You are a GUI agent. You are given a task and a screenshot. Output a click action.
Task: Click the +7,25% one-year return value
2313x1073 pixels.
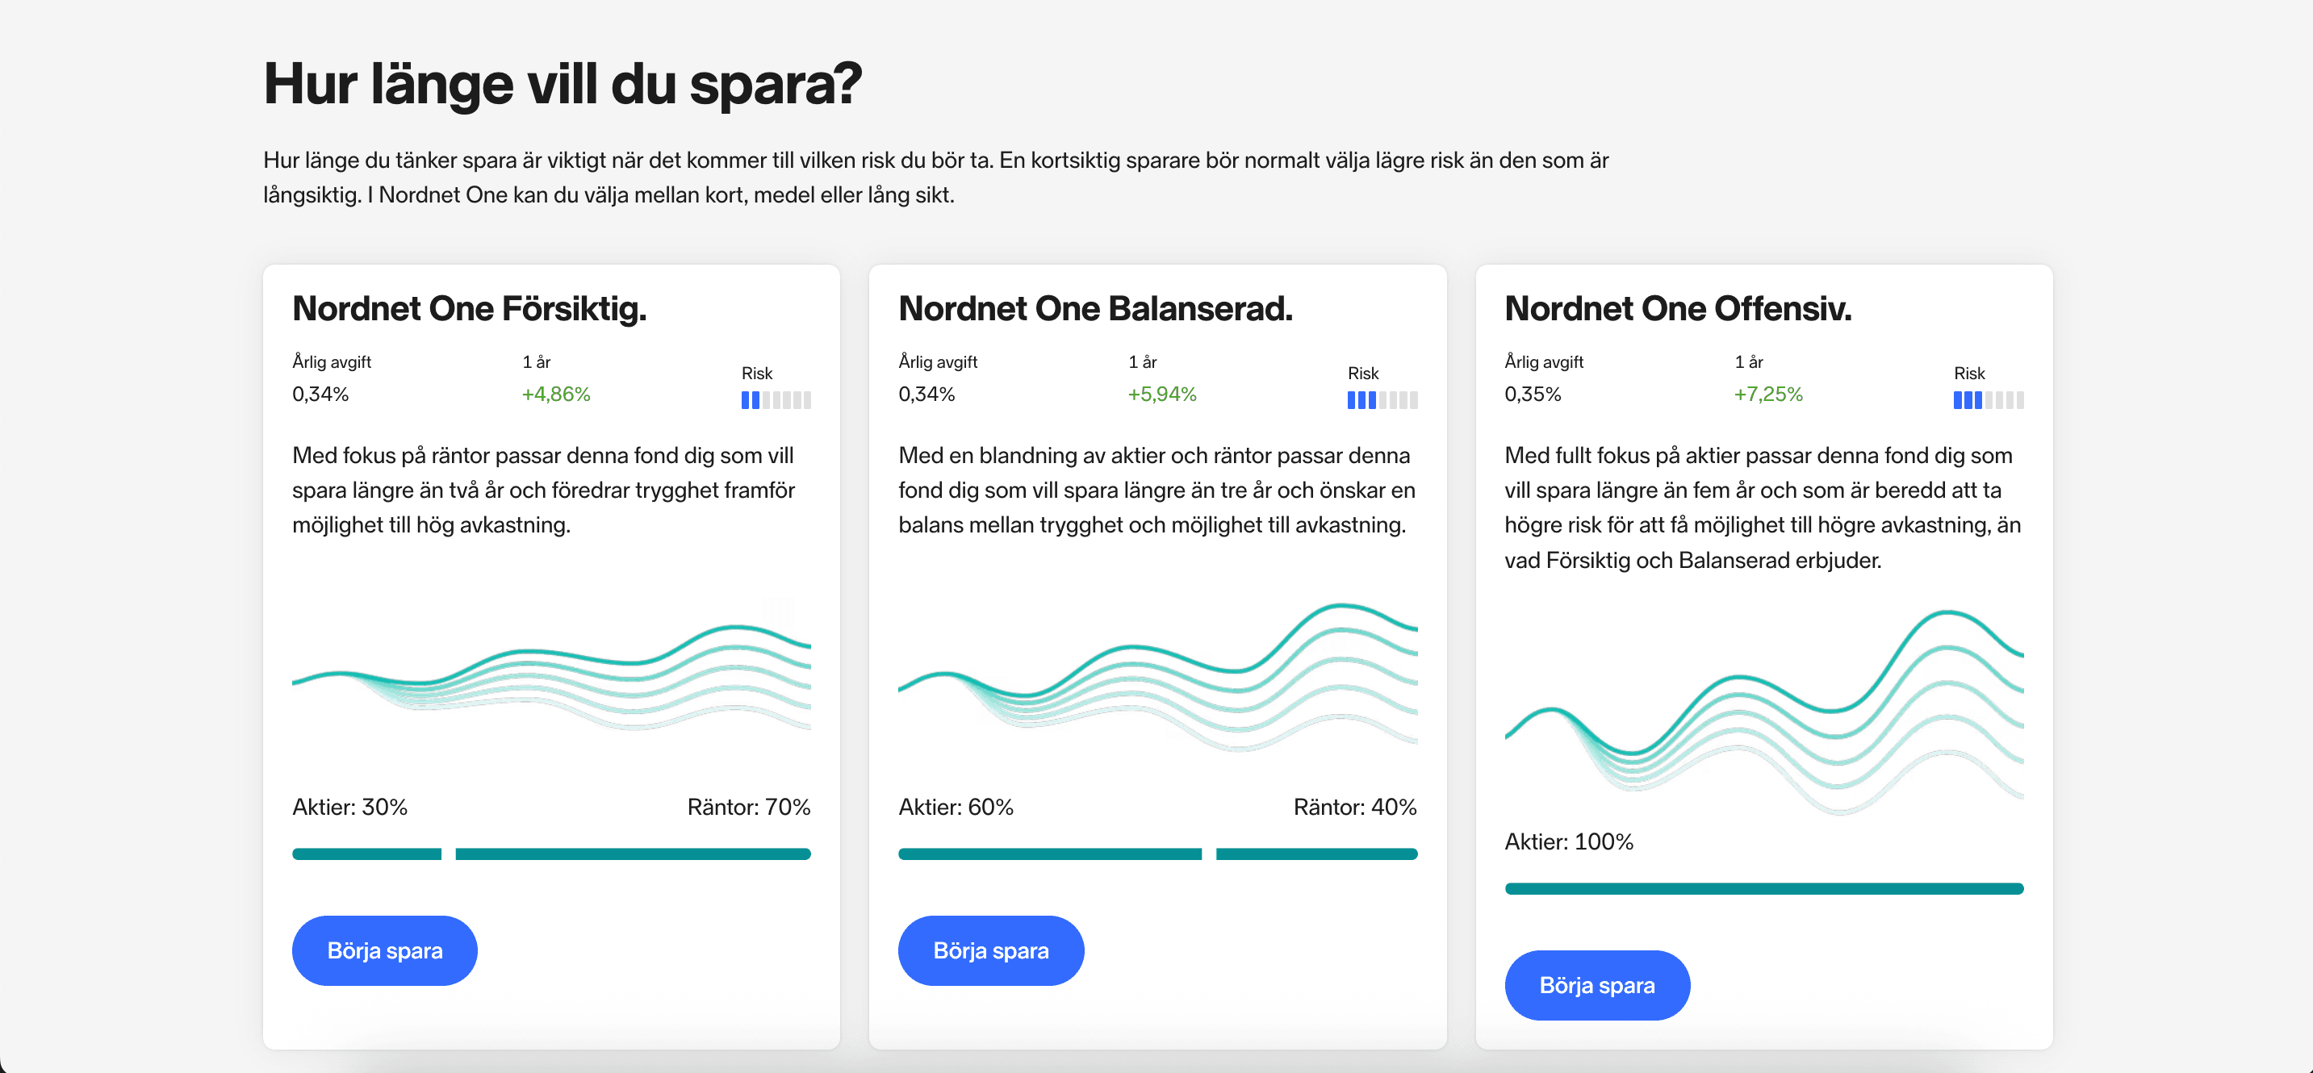point(1768,395)
